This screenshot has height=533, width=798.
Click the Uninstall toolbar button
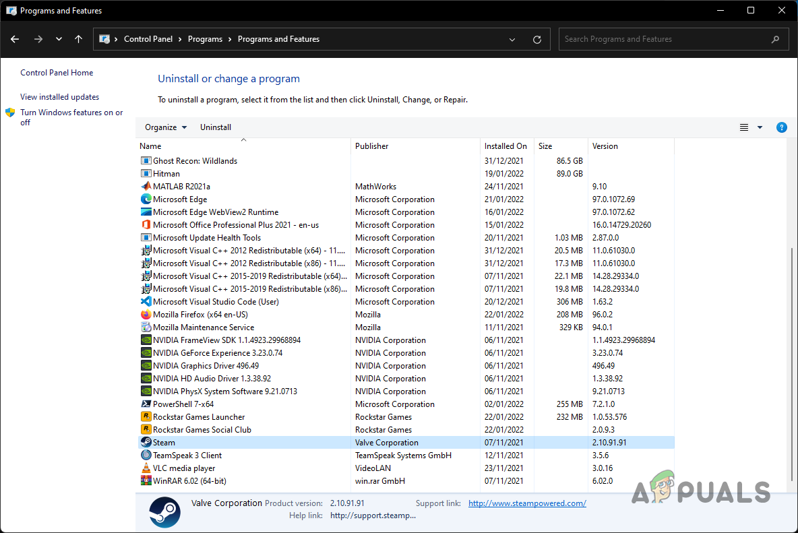[x=215, y=127]
